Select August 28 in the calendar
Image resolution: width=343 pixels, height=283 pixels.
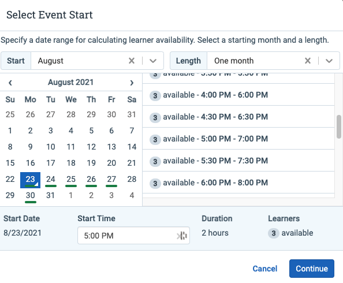132,180
